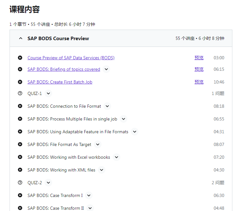
Task: Click 预览 link for Briefing of topics covered
Action: click(199, 69)
